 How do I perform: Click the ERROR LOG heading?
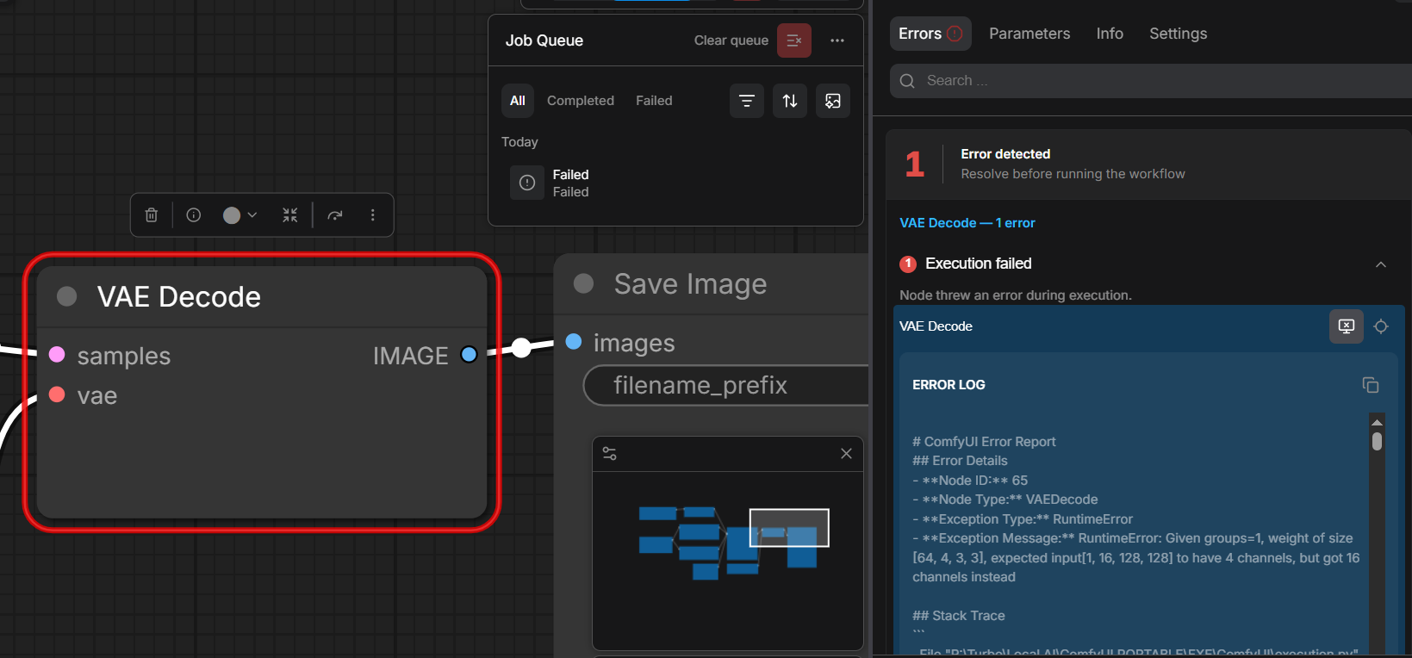pos(949,385)
